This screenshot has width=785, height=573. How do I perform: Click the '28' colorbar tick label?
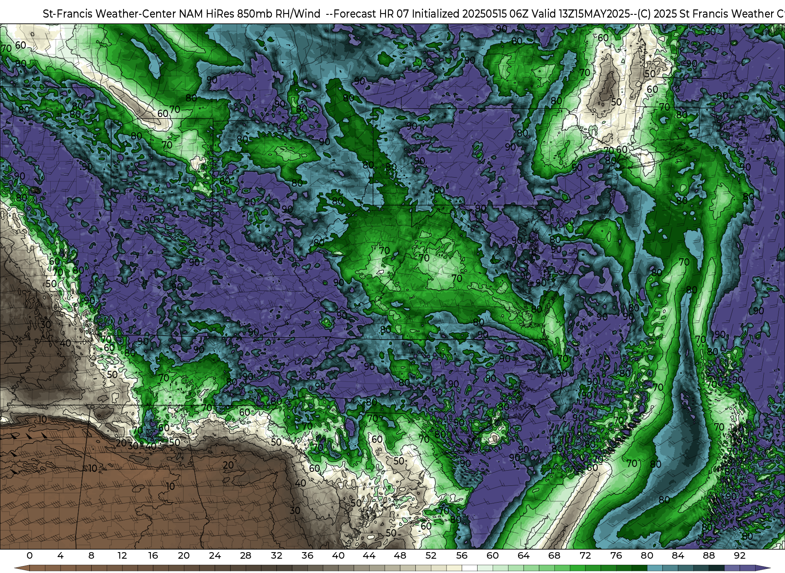[246, 555]
